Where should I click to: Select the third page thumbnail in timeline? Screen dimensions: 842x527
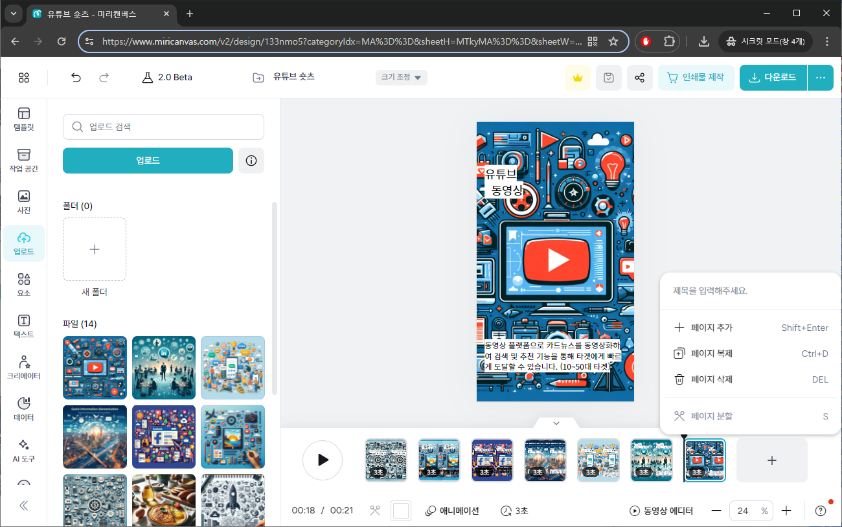tap(492, 460)
